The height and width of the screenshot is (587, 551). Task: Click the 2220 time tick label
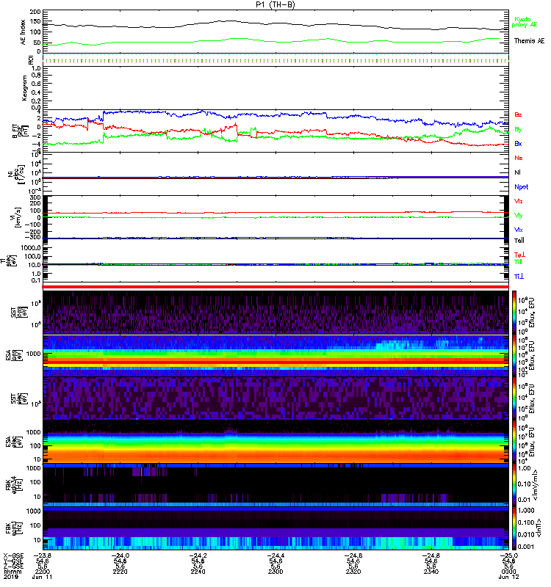tap(120, 572)
